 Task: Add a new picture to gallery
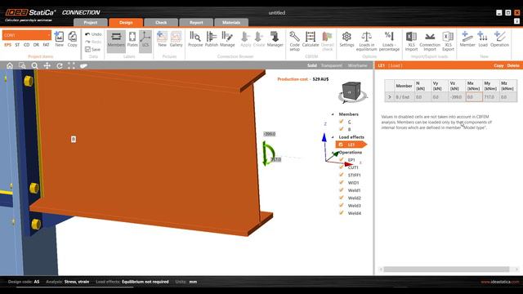click(162, 39)
